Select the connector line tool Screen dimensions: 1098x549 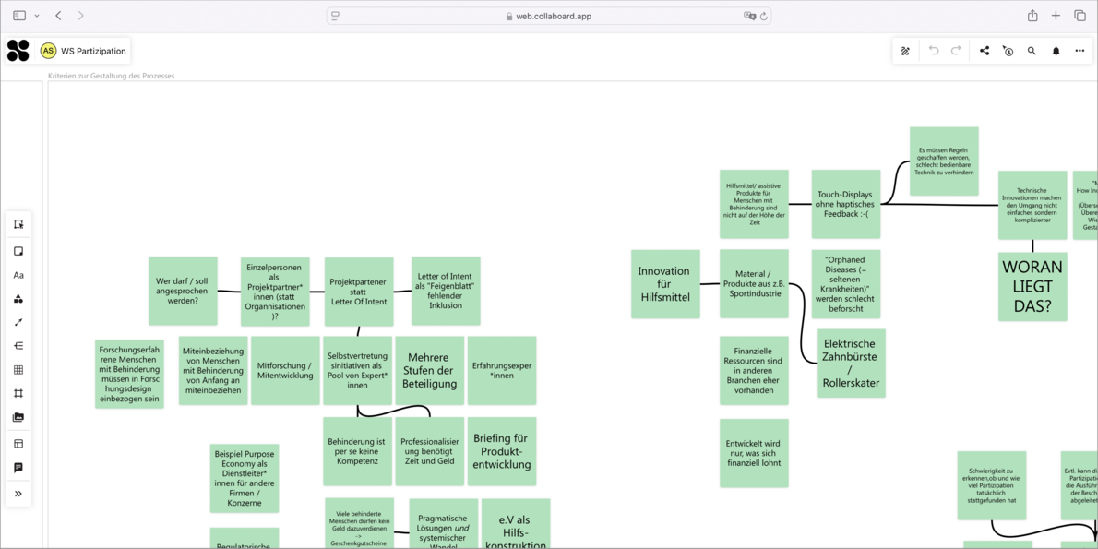click(x=18, y=323)
